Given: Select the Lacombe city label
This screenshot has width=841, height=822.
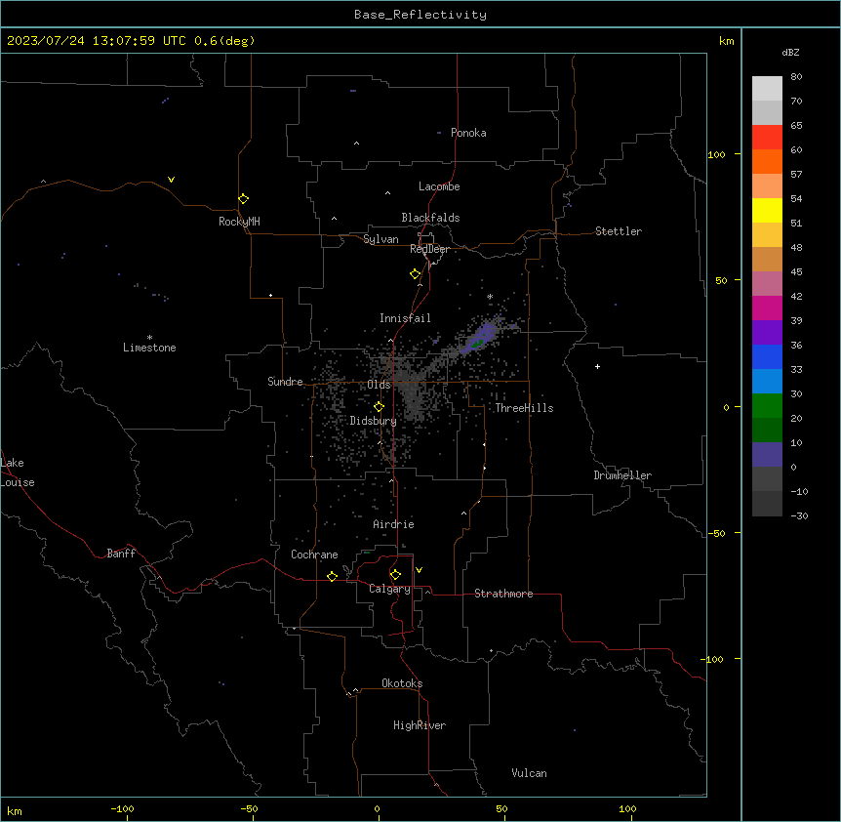Looking at the screenshot, I should [439, 186].
